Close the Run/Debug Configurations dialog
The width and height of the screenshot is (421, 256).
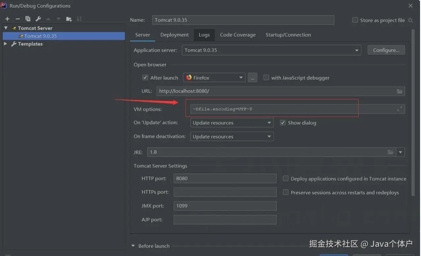[410, 6]
